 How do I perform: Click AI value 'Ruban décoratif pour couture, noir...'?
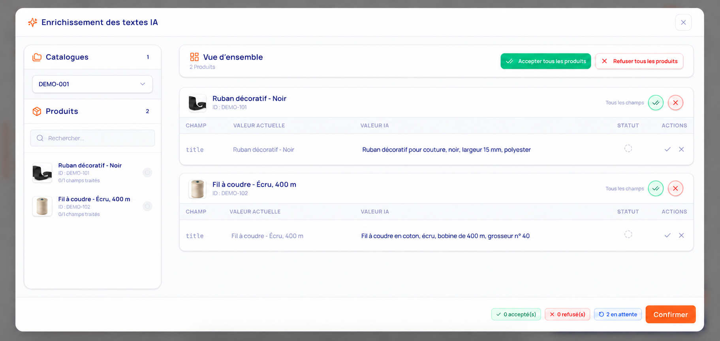[446, 150]
